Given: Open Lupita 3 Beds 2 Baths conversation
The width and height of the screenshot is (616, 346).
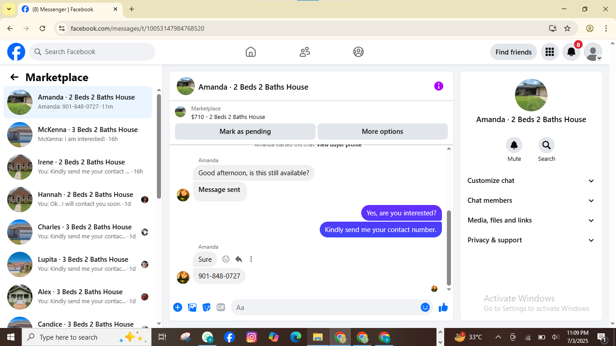Looking at the screenshot, I should 78,264.
